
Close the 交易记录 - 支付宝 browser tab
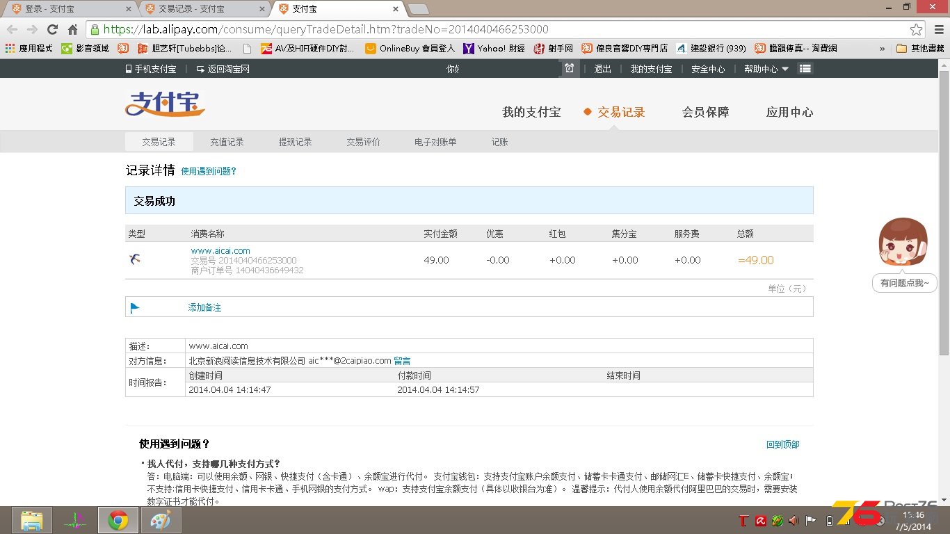point(262,9)
